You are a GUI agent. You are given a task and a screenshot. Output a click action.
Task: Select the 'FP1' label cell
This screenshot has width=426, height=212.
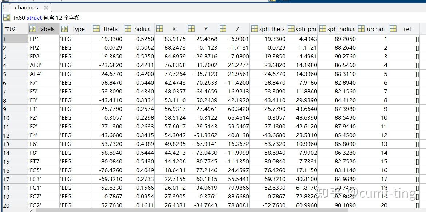coord(43,39)
